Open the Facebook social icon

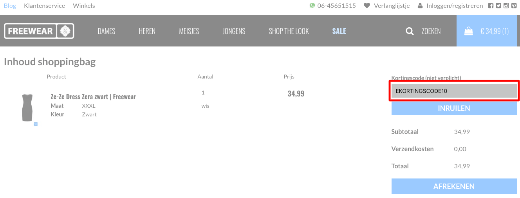(x=491, y=5)
